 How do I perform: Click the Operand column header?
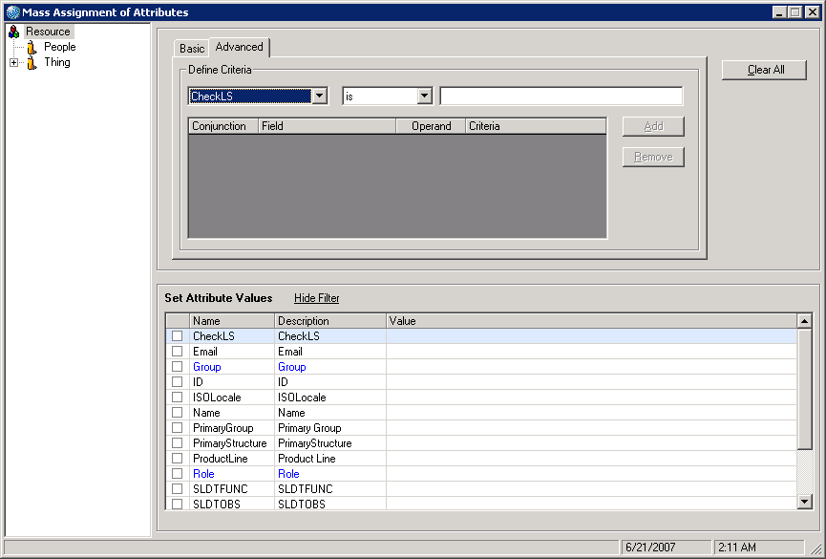pos(431,126)
